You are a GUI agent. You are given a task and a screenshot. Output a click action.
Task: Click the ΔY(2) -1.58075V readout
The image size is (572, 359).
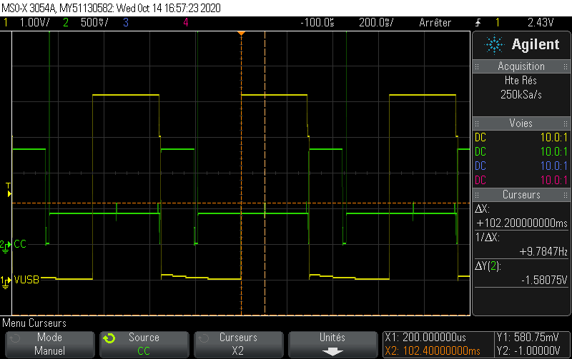pyautogui.click(x=521, y=273)
